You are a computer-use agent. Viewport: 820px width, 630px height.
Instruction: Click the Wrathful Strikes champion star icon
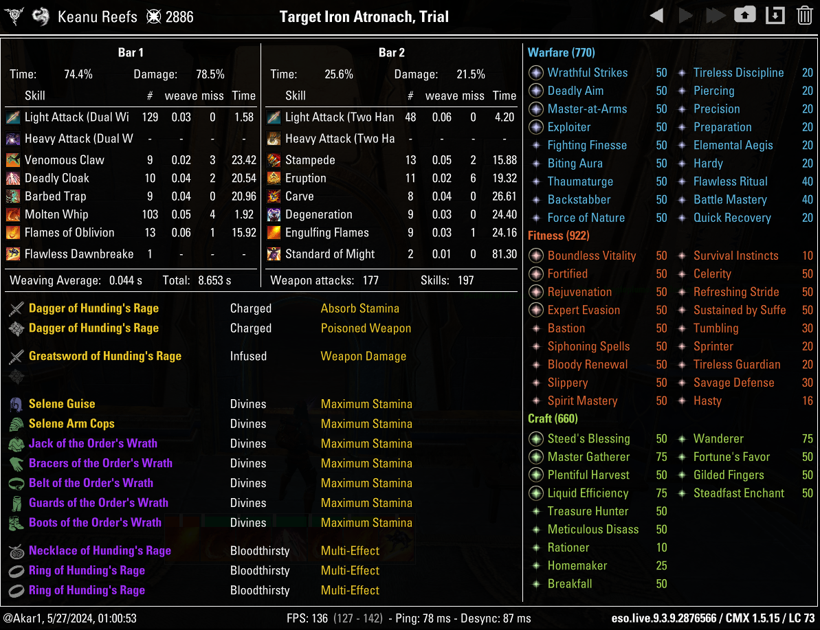(x=536, y=73)
